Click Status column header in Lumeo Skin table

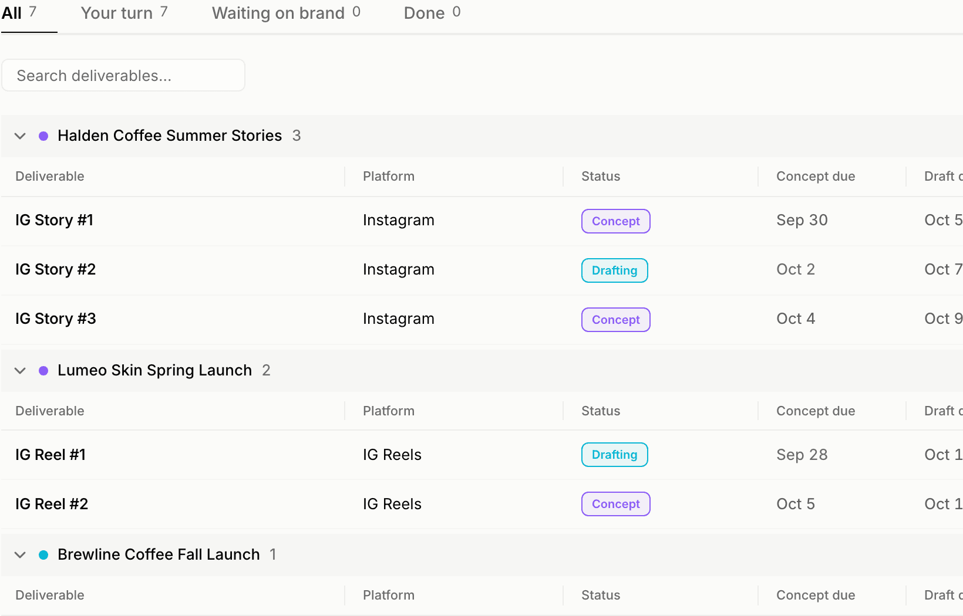click(x=601, y=411)
